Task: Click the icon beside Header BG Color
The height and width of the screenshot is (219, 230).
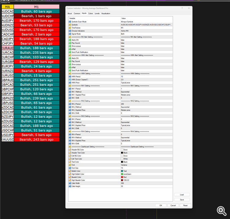Action: click(x=70, y=150)
